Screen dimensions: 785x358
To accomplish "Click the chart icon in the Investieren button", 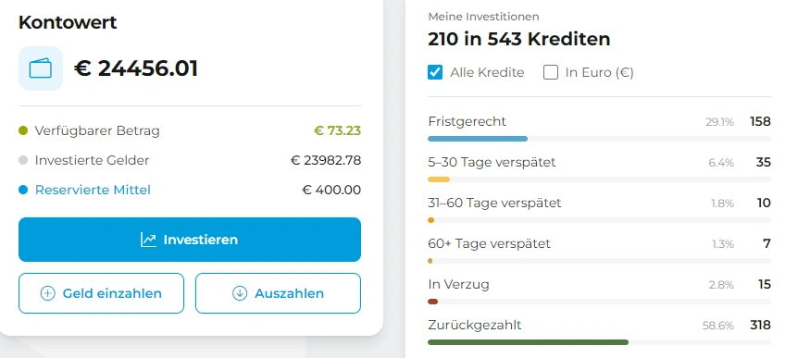I will 148,240.
